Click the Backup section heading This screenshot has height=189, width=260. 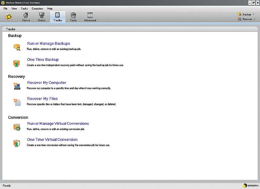pyautogui.click(x=15, y=36)
